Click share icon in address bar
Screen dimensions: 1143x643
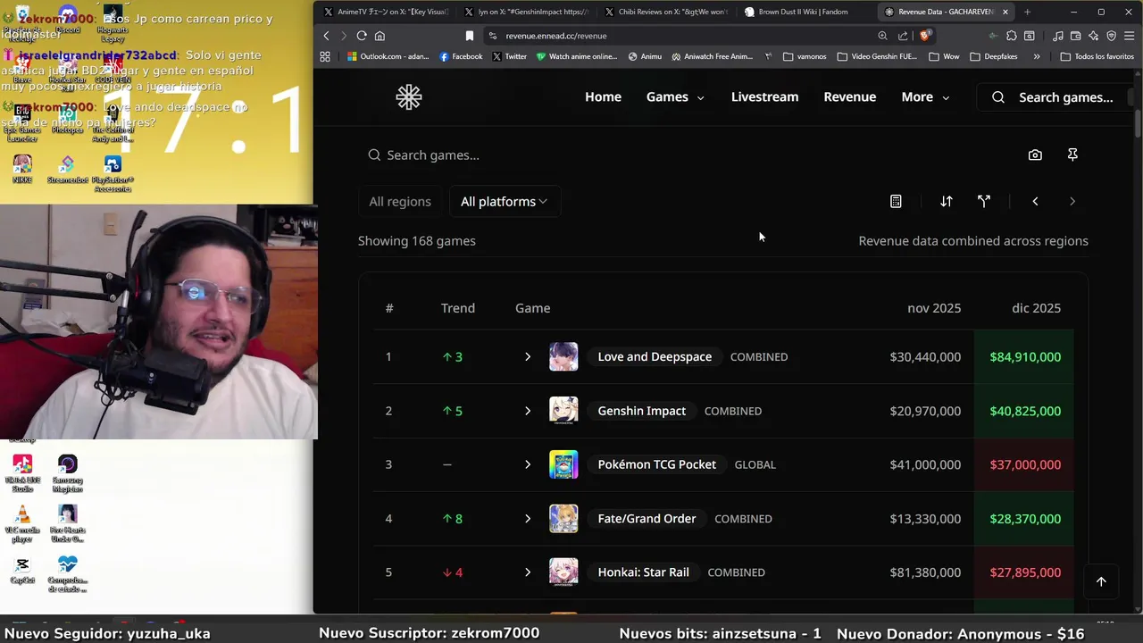[x=903, y=36]
